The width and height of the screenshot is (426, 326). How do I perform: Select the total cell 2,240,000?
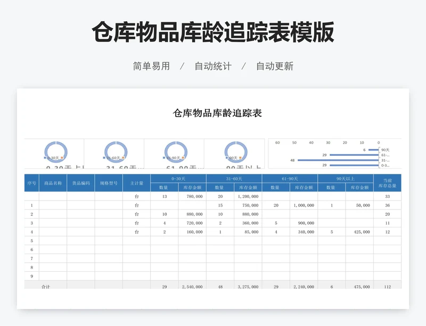tap(304, 285)
